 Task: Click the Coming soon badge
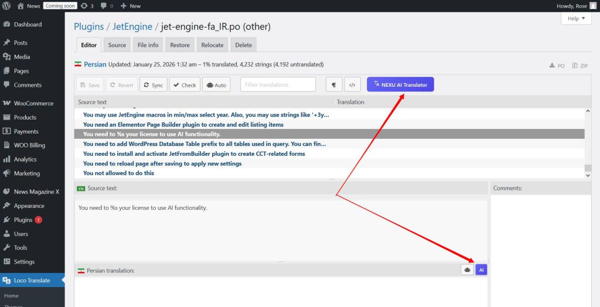click(x=60, y=6)
